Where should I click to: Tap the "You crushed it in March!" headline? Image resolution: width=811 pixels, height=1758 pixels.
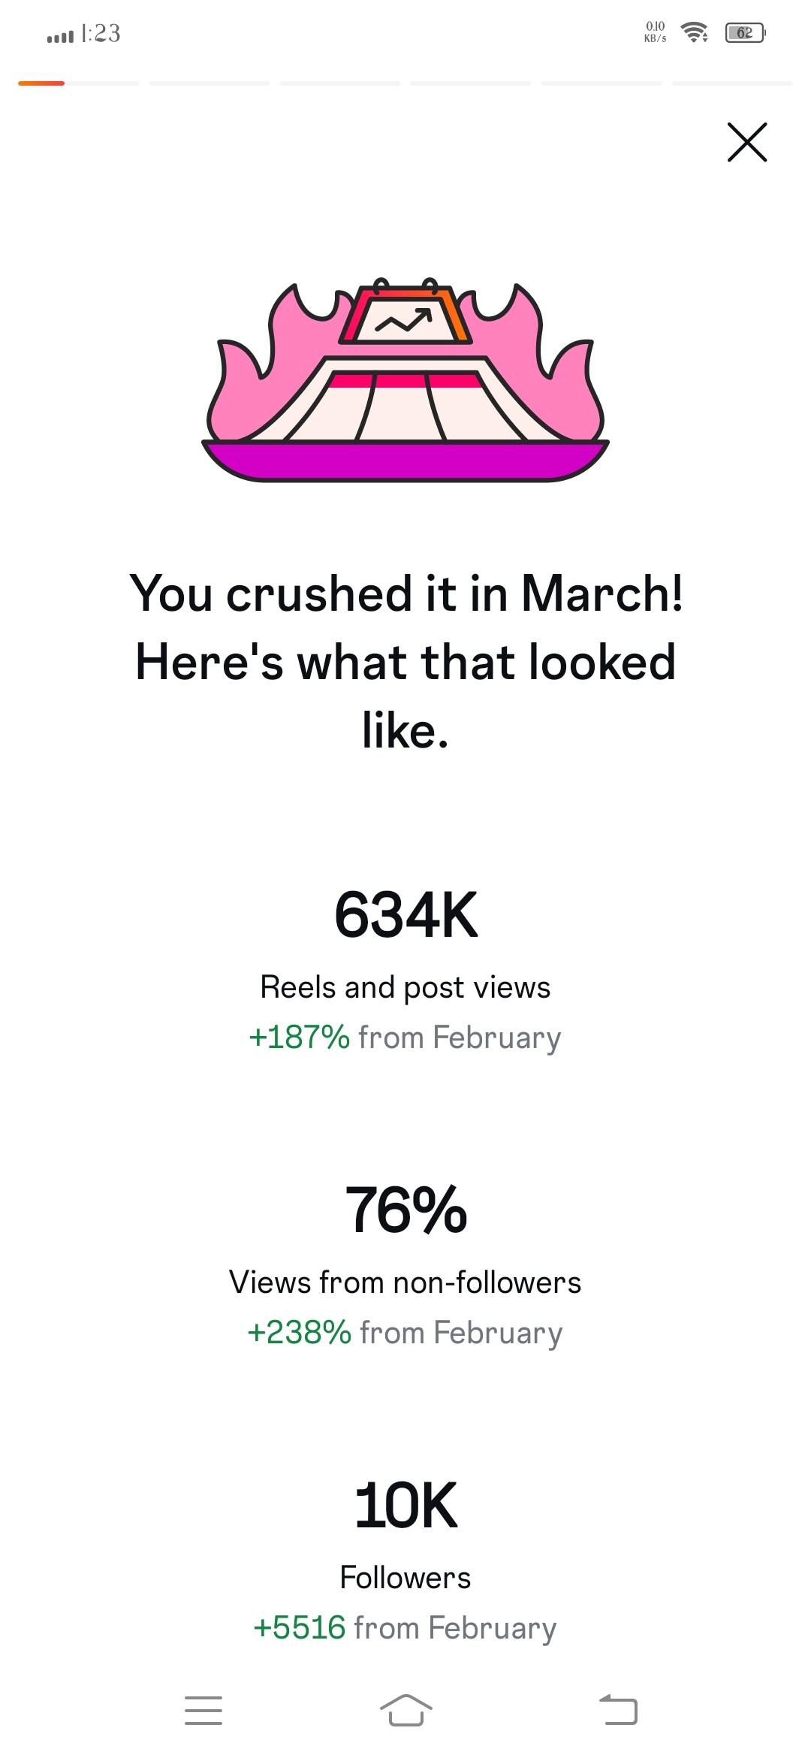coord(405,594)
